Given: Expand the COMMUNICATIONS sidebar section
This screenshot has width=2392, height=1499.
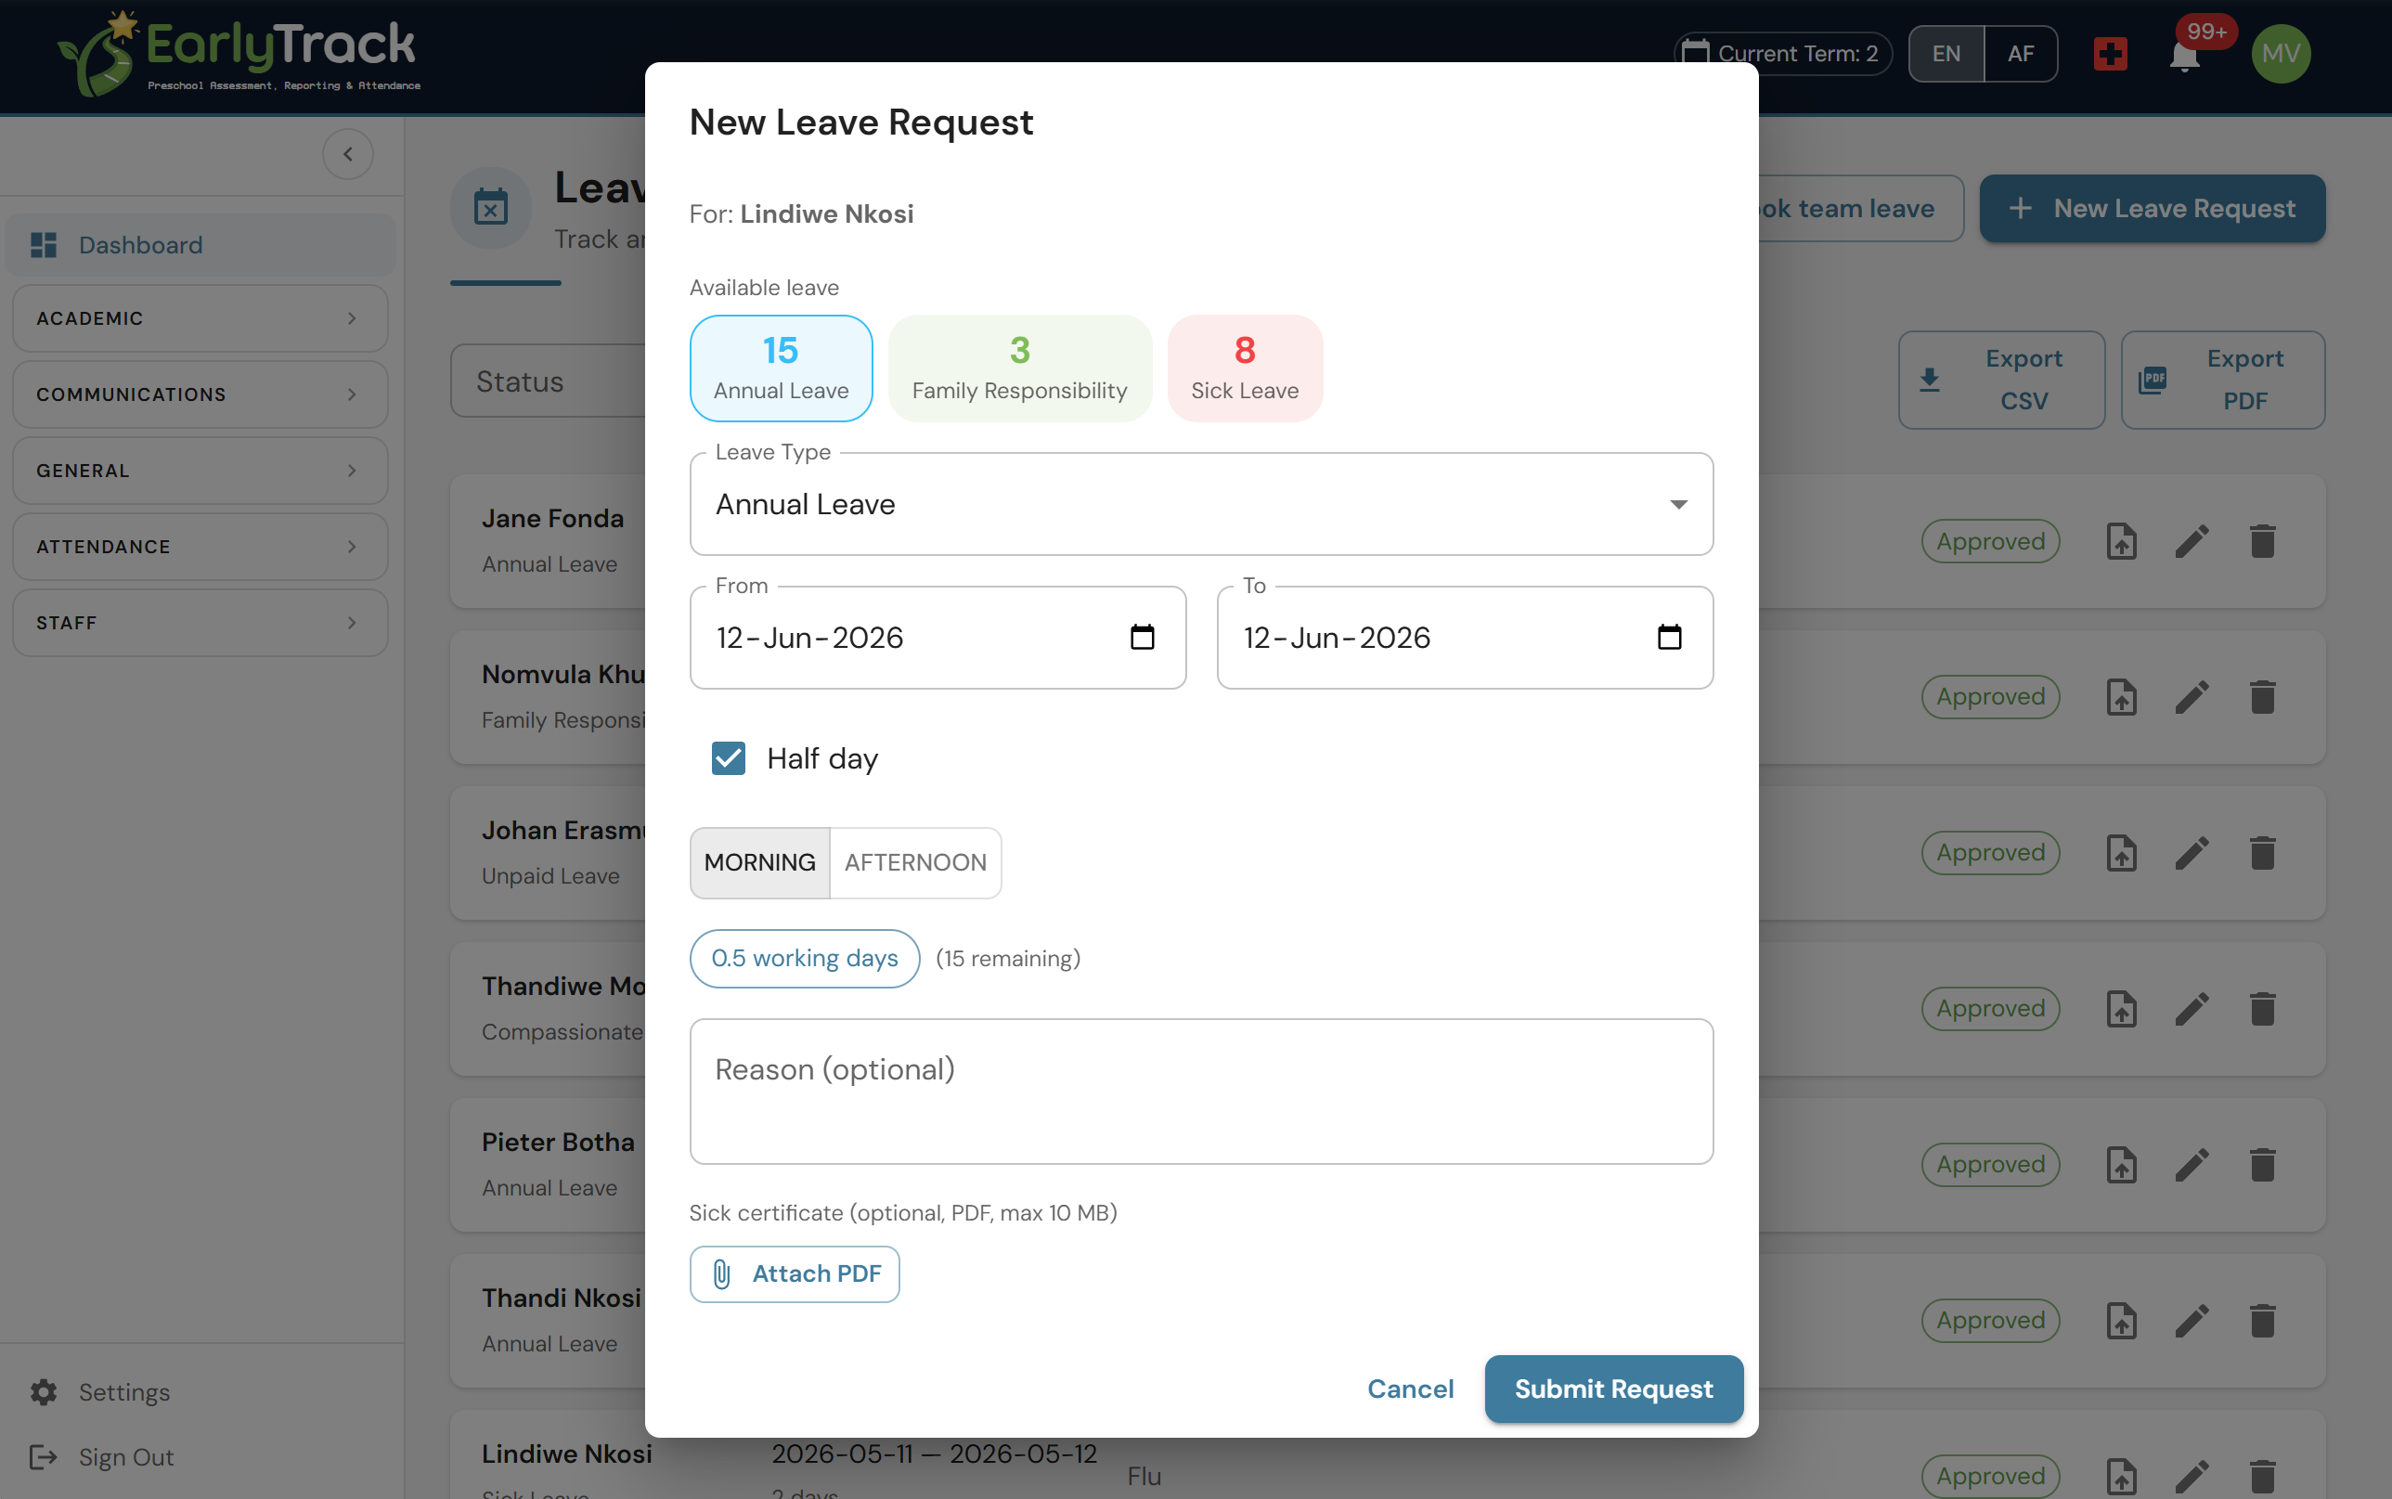Looking at the screenshot, I should pos(200,394).
